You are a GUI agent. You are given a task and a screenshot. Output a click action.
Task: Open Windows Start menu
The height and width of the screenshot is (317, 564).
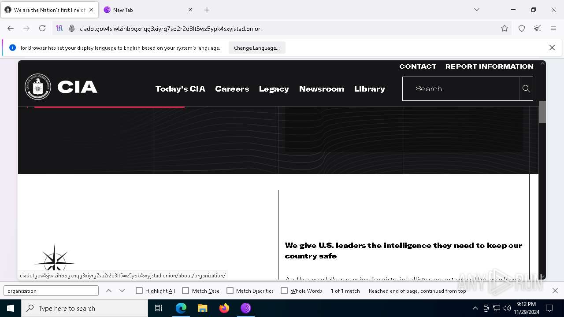click(x=11, y=308)
